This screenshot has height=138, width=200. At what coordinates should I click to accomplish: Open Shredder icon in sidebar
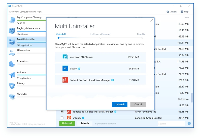click(12, 97)
